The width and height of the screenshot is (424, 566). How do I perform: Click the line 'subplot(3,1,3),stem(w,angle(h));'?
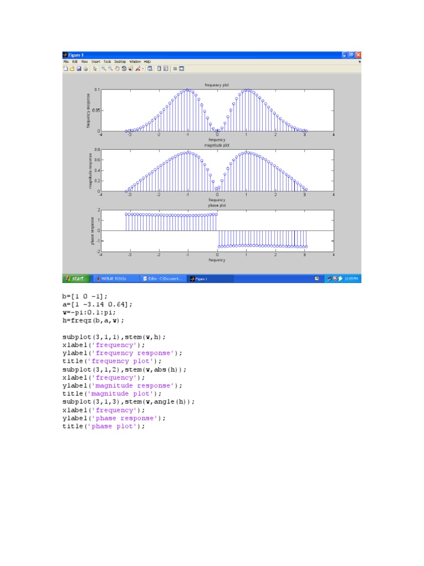coord(128,402)
